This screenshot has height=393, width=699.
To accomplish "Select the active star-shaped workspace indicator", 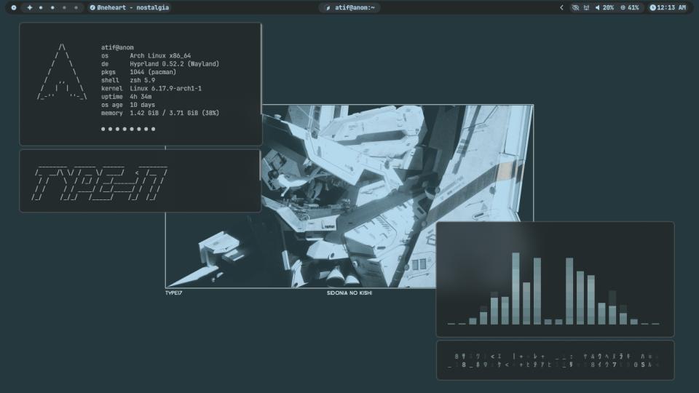I will pos(30,7).
